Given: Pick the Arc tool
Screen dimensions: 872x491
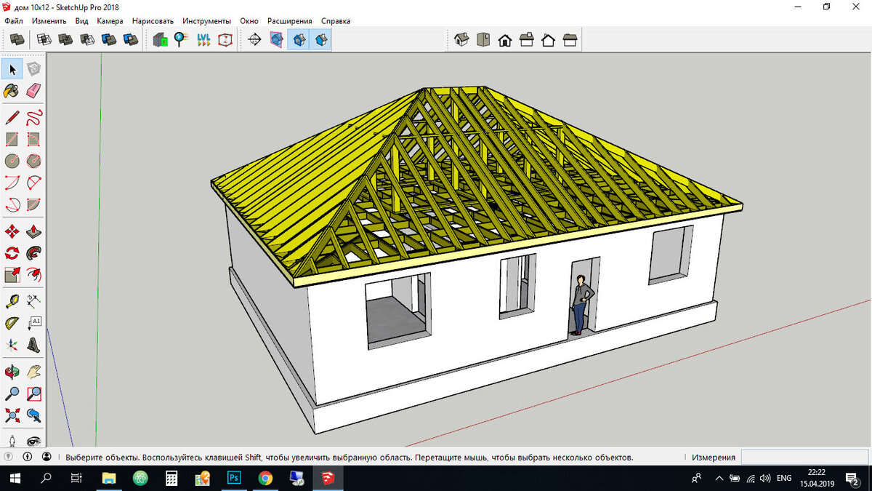Looking at the screenshot, I should tap(12, 183).
